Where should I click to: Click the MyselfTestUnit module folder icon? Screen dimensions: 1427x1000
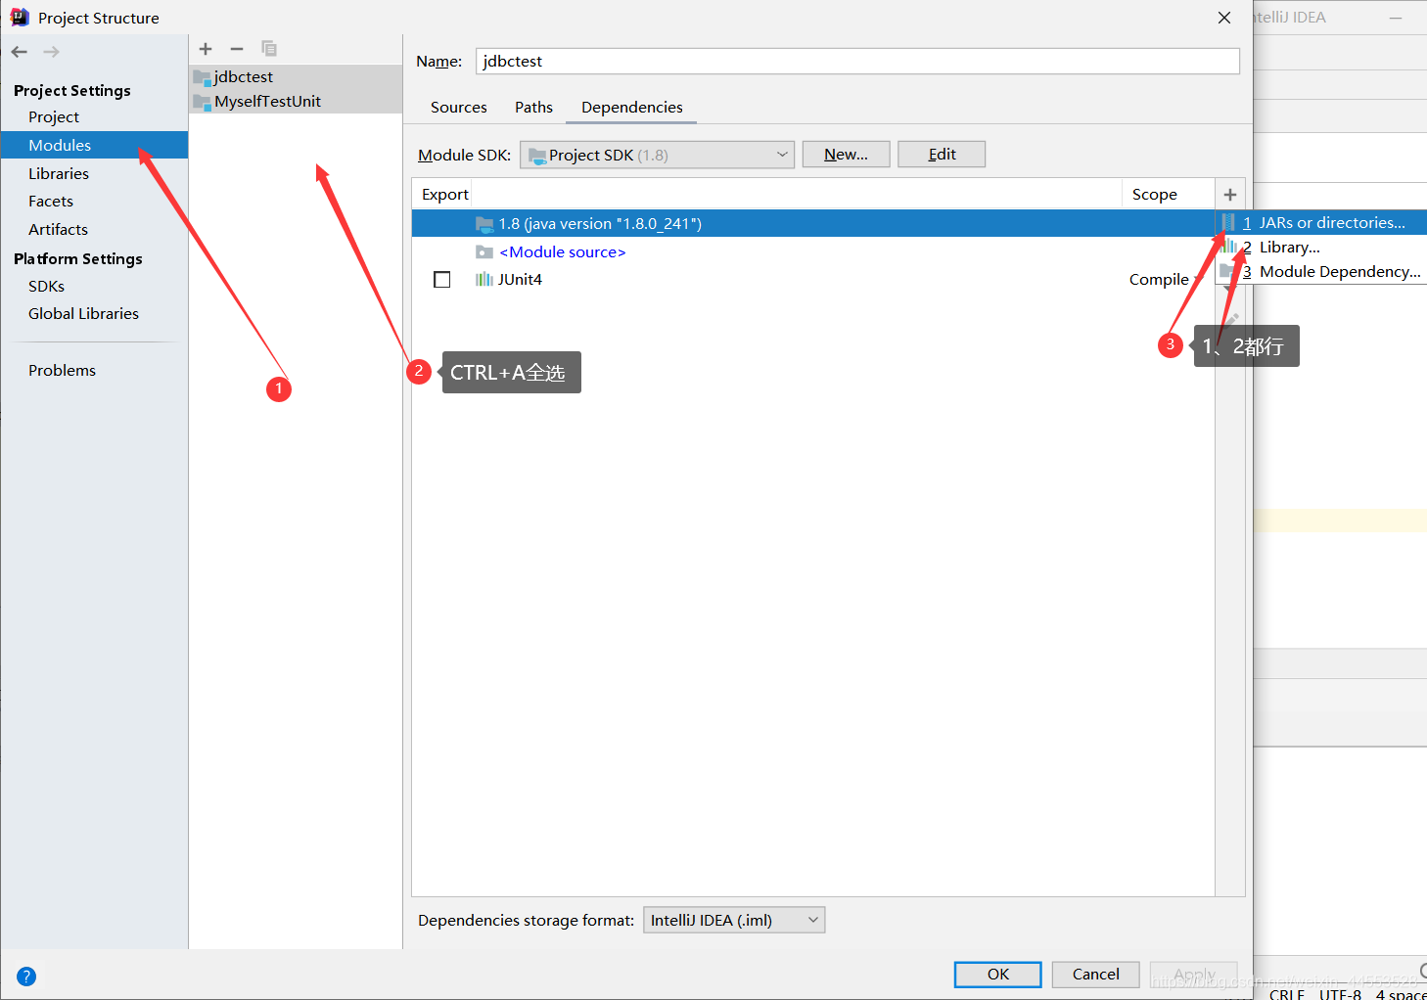pos(203,102)
